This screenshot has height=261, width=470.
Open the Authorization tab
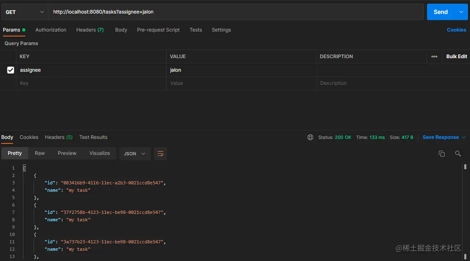click(x=51, y=30)
